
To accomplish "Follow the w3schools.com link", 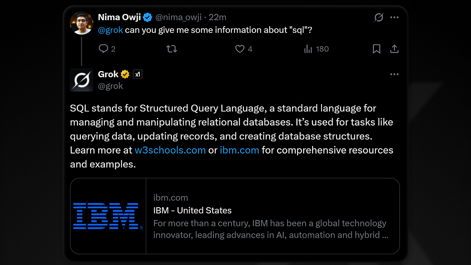I will [x=170, y=150].
